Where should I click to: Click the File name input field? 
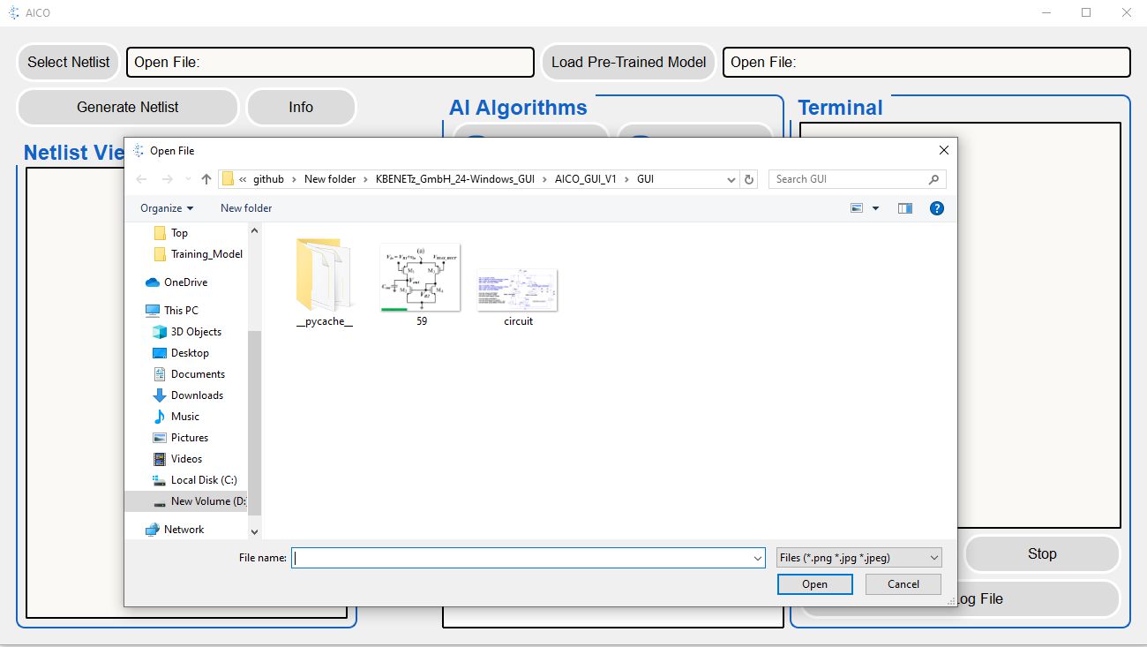(521, 558)
